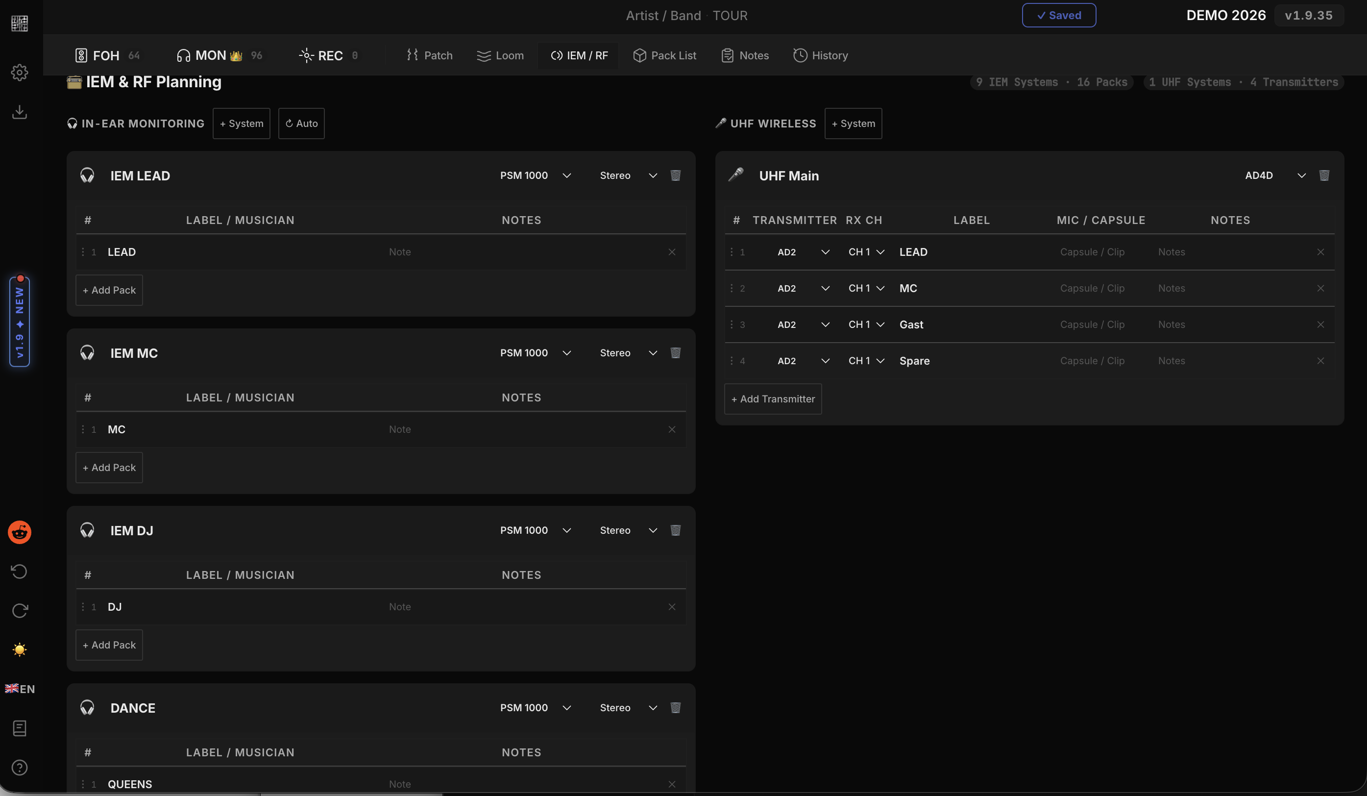The height and width of the screenshot is (796, 1367).
Task: Toggle light theme sun icon
Action: [x=20, y=649]
